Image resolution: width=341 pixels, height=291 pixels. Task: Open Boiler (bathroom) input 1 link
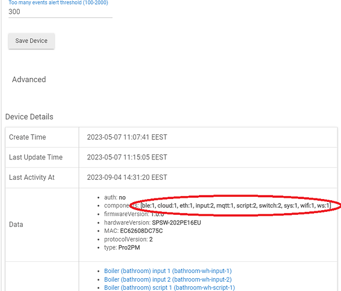point(168,271)
